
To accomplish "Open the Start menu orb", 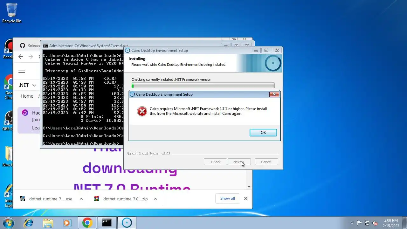I will [x=9, y=223].
